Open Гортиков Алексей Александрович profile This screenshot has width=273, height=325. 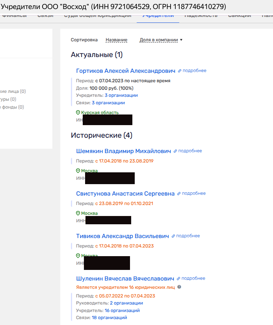(125, 71)
